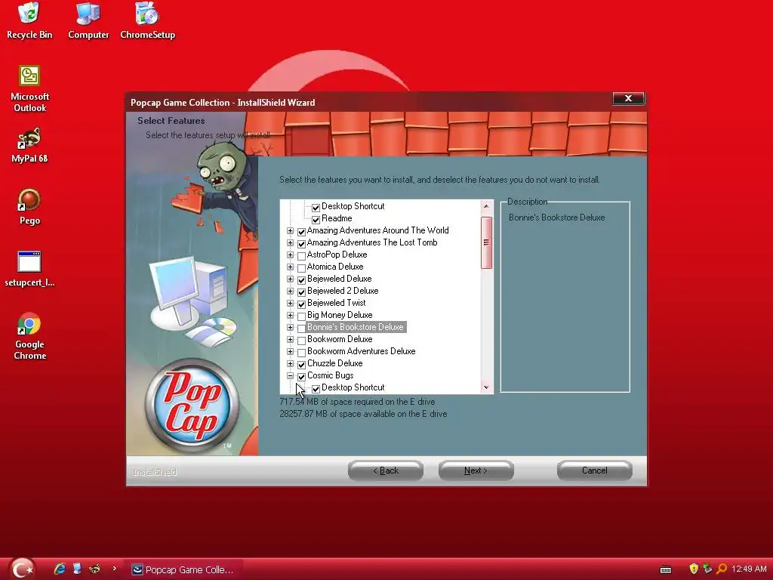Expand the Big Money Deluxe tree node

pyautogui.click(x=291, y=315)
